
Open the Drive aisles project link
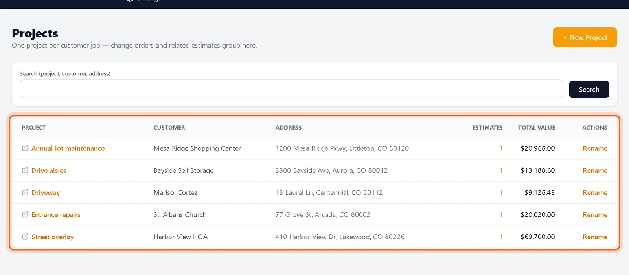pos(49,170)
